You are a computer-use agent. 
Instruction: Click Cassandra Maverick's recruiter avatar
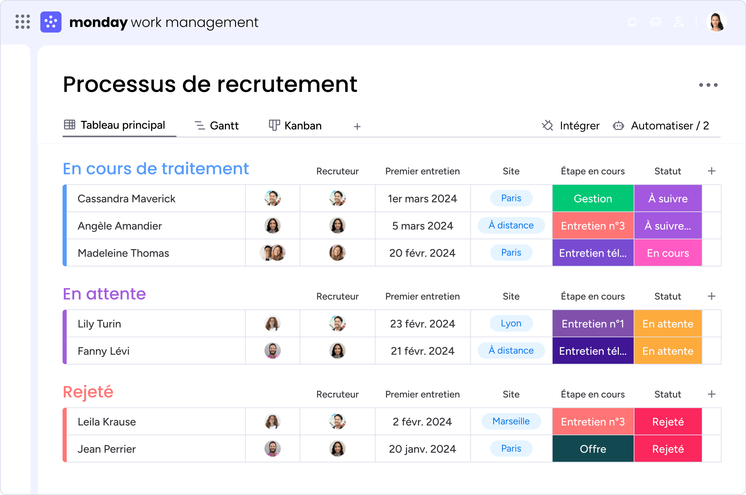point(337,198)
